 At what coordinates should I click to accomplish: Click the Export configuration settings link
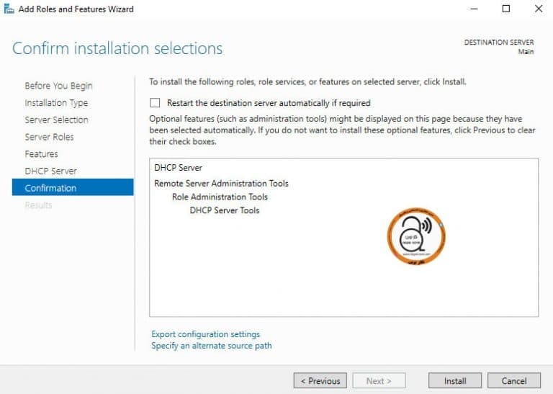pos(206,334)
